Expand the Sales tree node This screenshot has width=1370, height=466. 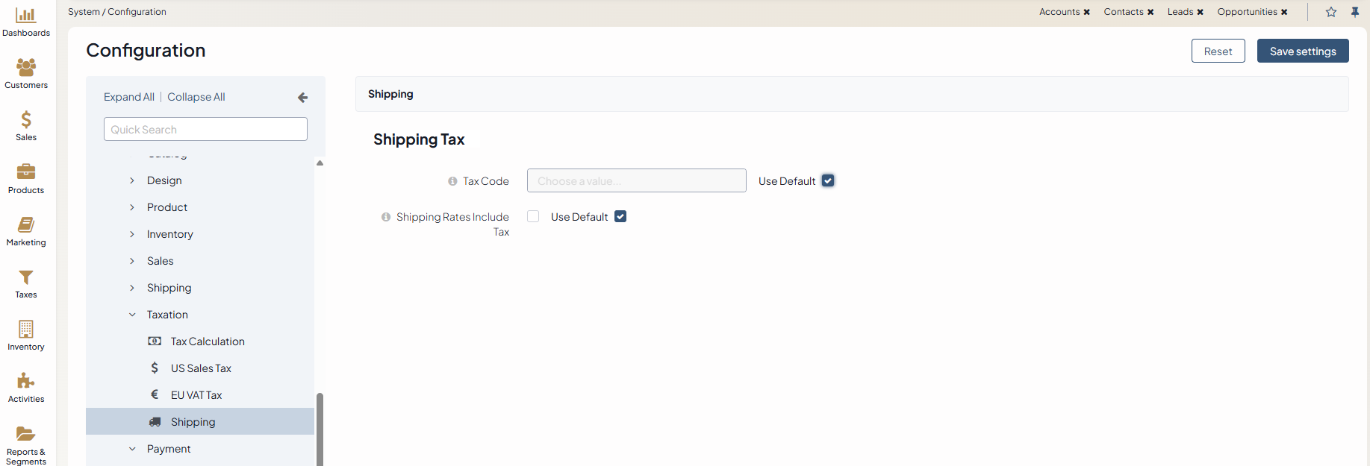click(x=132, y=261)
